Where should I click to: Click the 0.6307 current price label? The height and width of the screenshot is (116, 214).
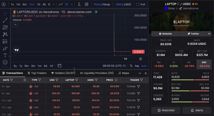pyautogui.click(x=138, y=52)
